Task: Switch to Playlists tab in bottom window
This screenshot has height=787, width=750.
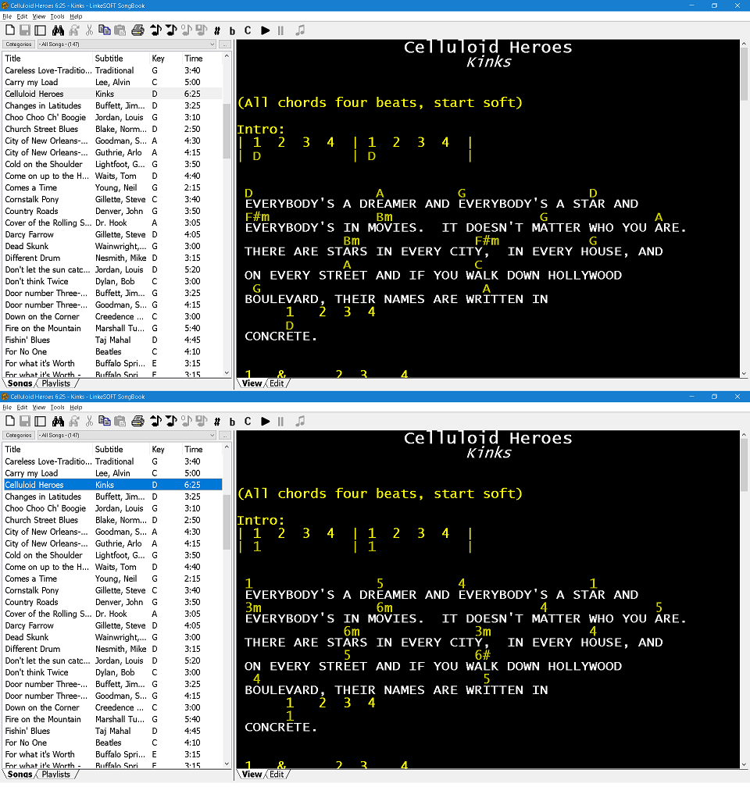Action: 56,775
